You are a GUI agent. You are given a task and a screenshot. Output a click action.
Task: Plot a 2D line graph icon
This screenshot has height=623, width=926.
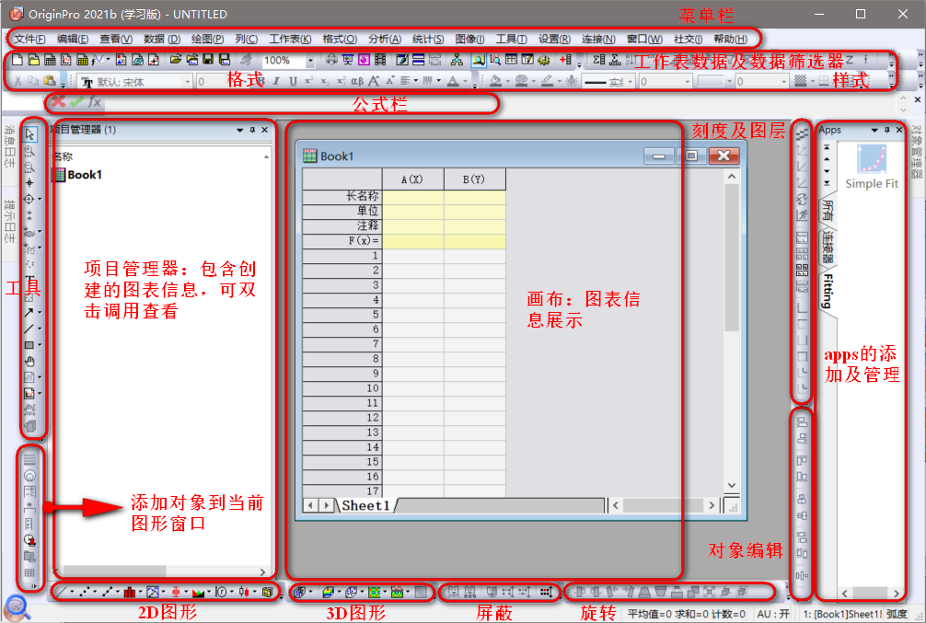pos(63,591)
